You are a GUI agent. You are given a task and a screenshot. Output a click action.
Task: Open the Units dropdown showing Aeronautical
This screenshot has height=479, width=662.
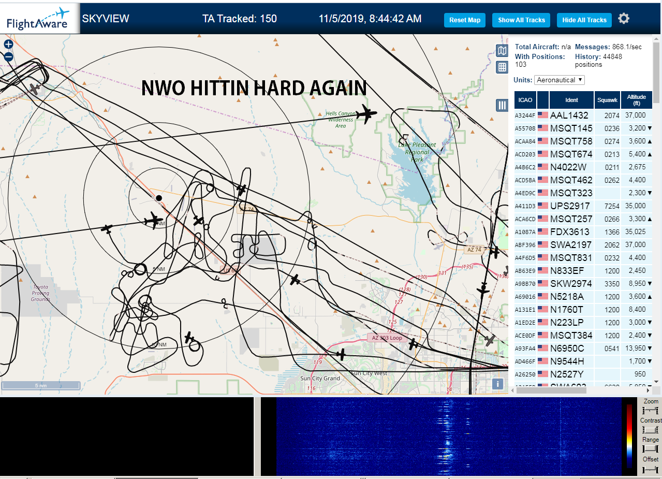coord(560,80)
